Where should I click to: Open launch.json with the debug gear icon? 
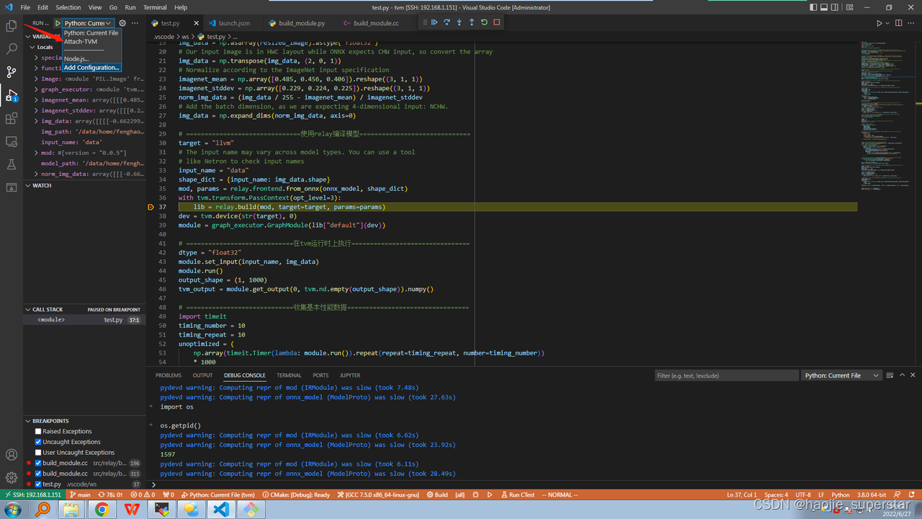122,23
